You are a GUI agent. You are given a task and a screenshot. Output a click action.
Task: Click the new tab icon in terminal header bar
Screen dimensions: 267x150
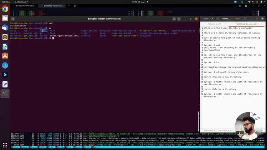coord(13,19)
